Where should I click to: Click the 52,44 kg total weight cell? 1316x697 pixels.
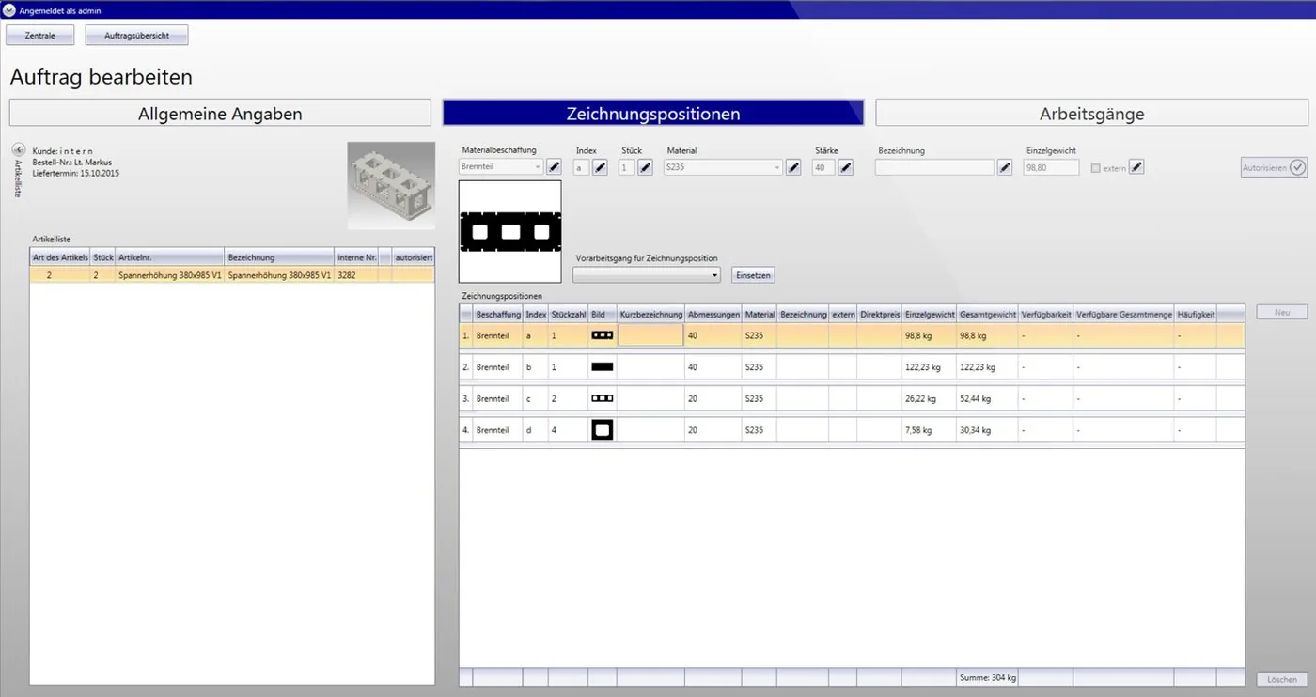(987, 399)
